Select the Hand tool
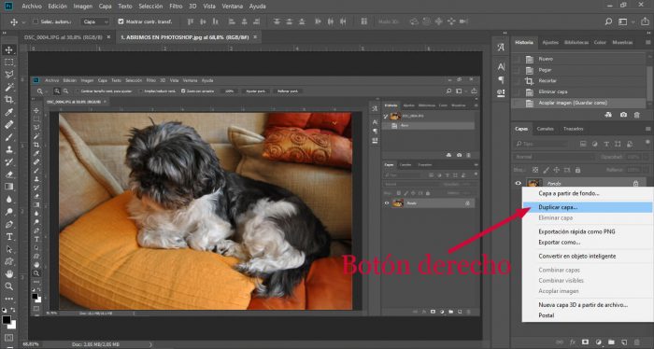 [x=8, y=274]
